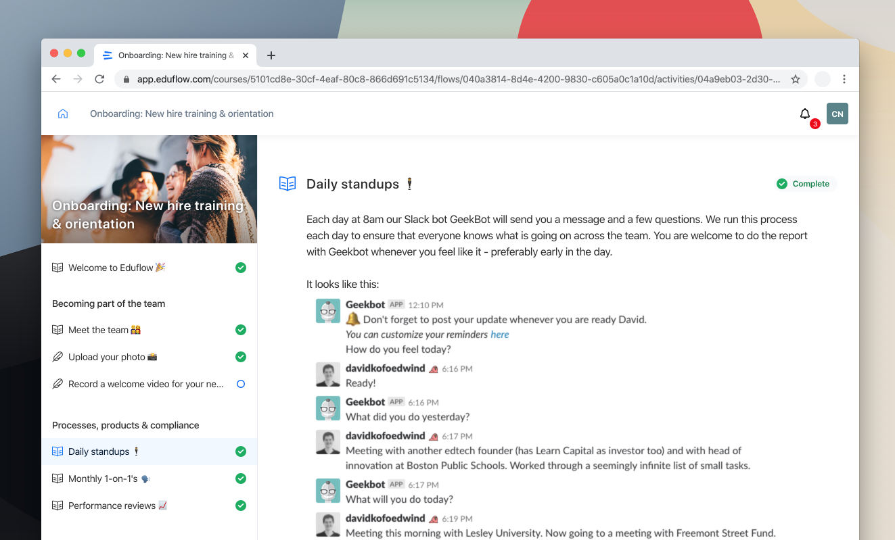The width and height of the screenshot is (895, 540).
Task: Open a new browser tab
Action: [271, 55]
